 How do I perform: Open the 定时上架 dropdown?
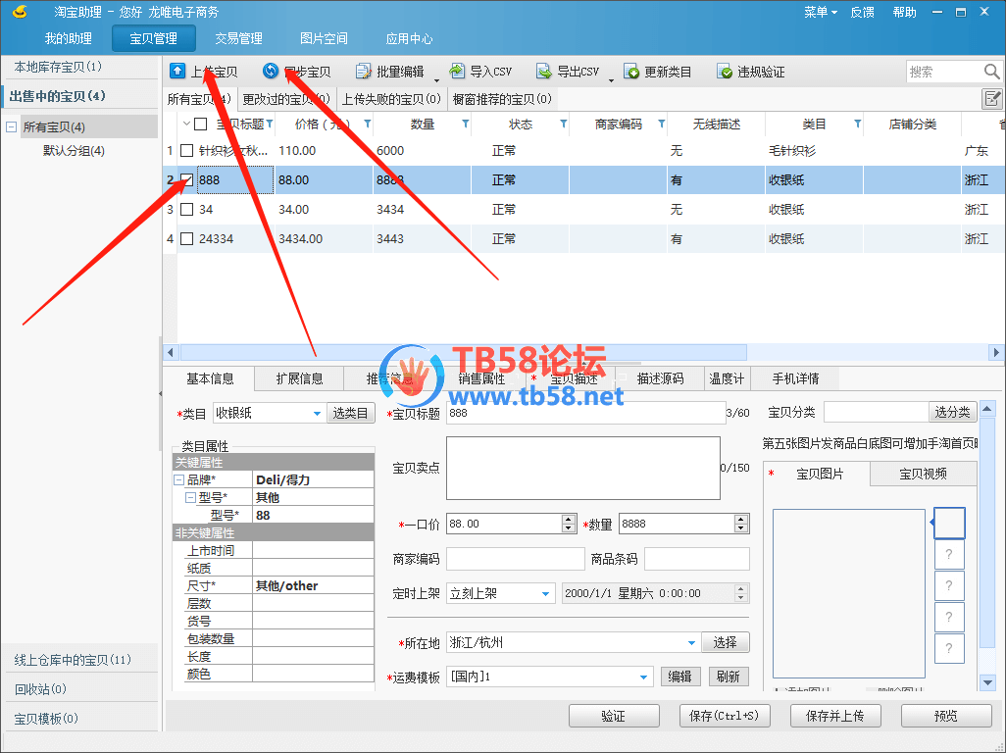(546, 593)
